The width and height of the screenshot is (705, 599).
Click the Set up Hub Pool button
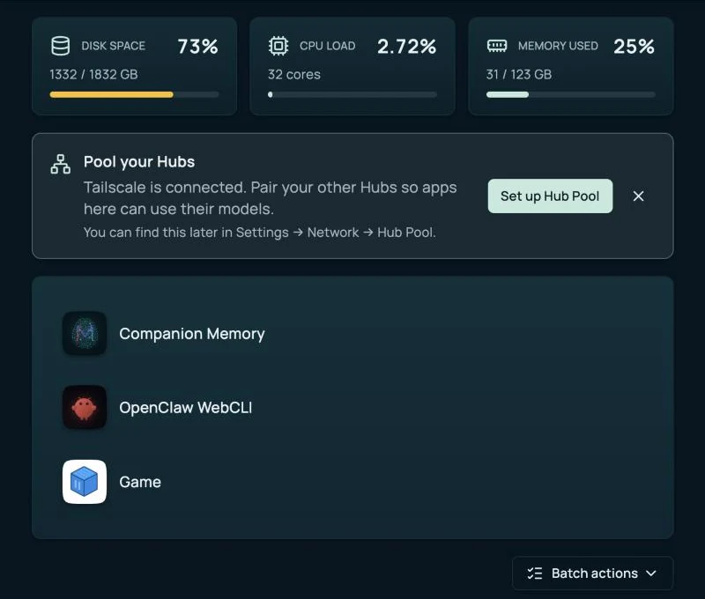tap(550, 196)
